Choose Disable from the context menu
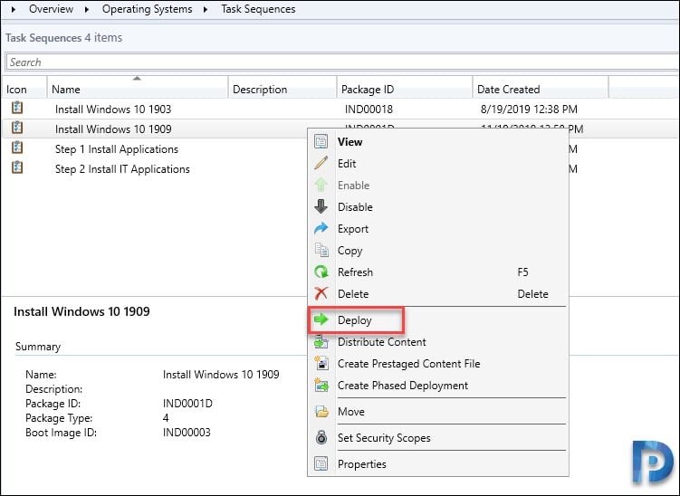The height and width of the screenshot is (496, 680). 438,206
